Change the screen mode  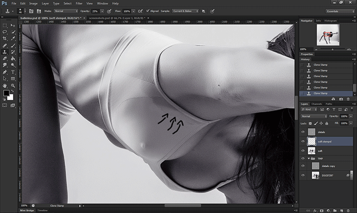pyautogui.click(x=13, y=105)
